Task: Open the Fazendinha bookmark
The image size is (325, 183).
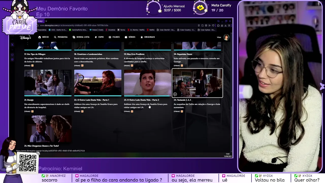Action: click(x=42, y=30)
